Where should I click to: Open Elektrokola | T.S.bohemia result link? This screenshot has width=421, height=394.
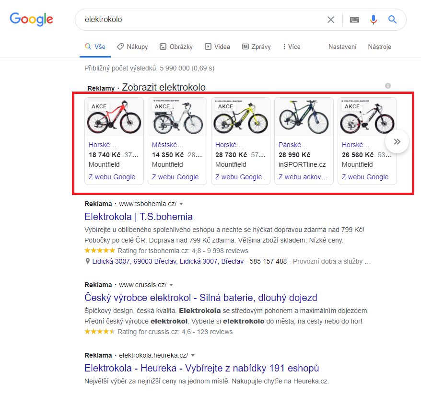pos(139,217)
